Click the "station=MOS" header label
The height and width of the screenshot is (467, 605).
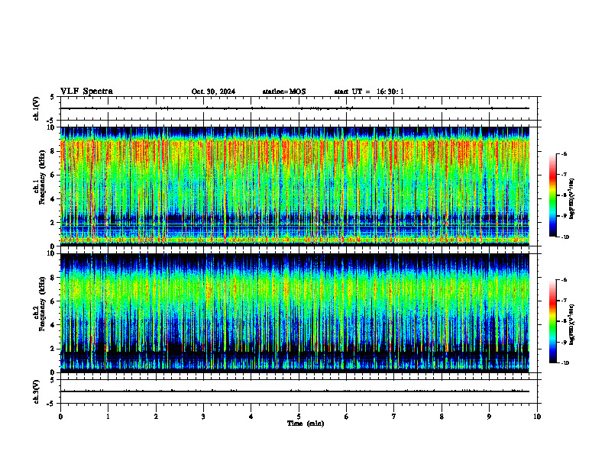[x=284, y=92]
